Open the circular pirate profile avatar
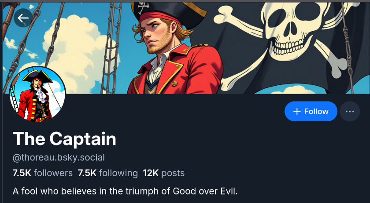370x203 pixels. [37, 95]
